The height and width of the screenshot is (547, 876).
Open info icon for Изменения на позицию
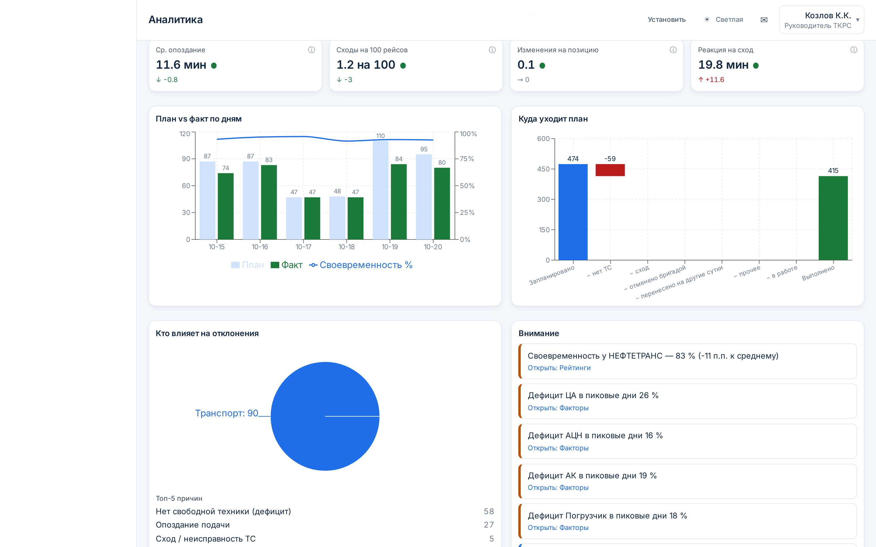pos(673,50)
